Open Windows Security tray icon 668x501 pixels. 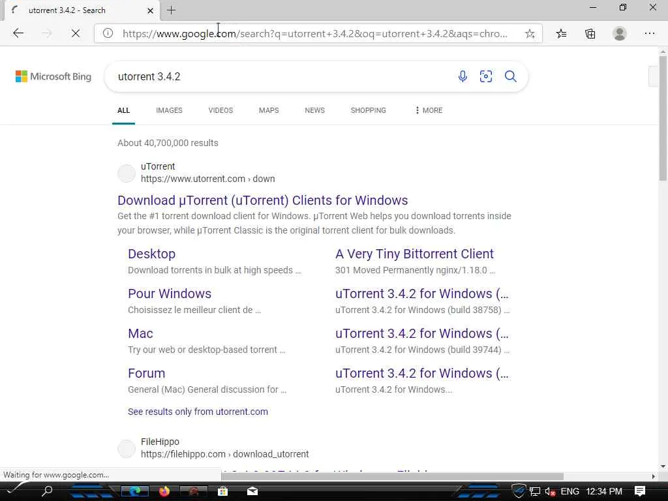(519, 491)
